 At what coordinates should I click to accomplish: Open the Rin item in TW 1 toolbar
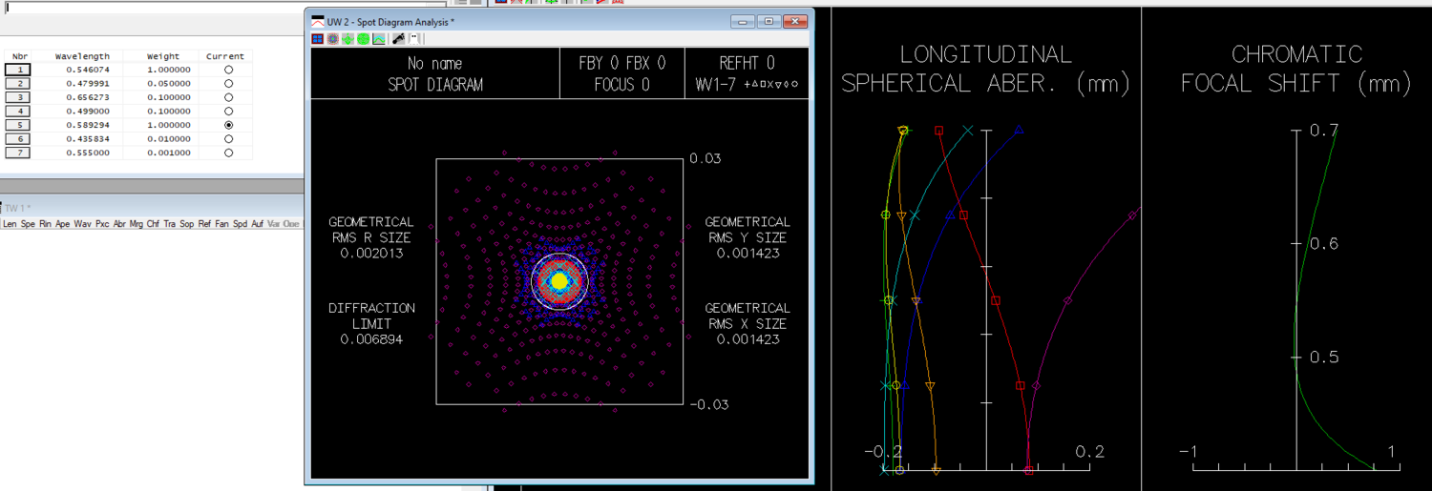45,224
